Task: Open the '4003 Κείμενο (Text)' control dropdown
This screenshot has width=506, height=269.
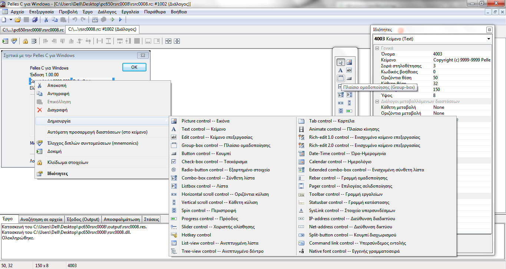Action: click(489, 39)
